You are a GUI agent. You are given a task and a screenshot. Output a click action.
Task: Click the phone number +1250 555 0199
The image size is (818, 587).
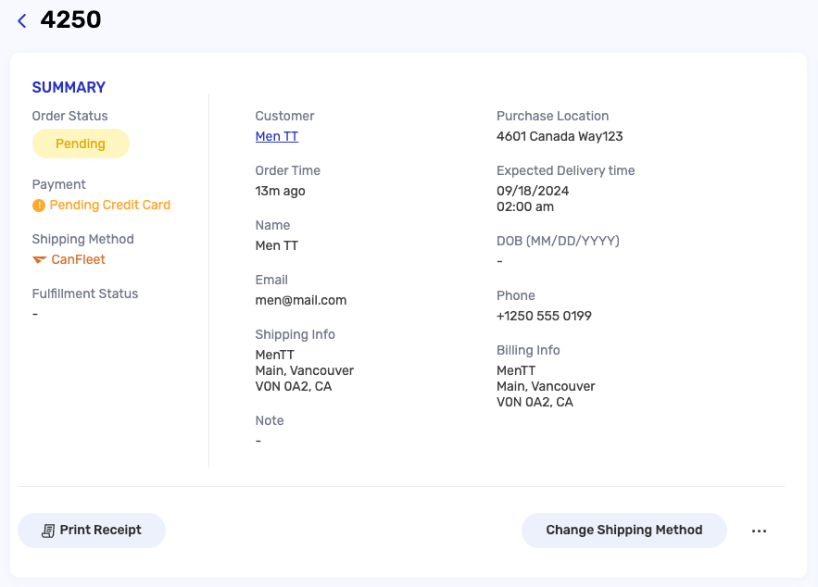coord(544,316)
